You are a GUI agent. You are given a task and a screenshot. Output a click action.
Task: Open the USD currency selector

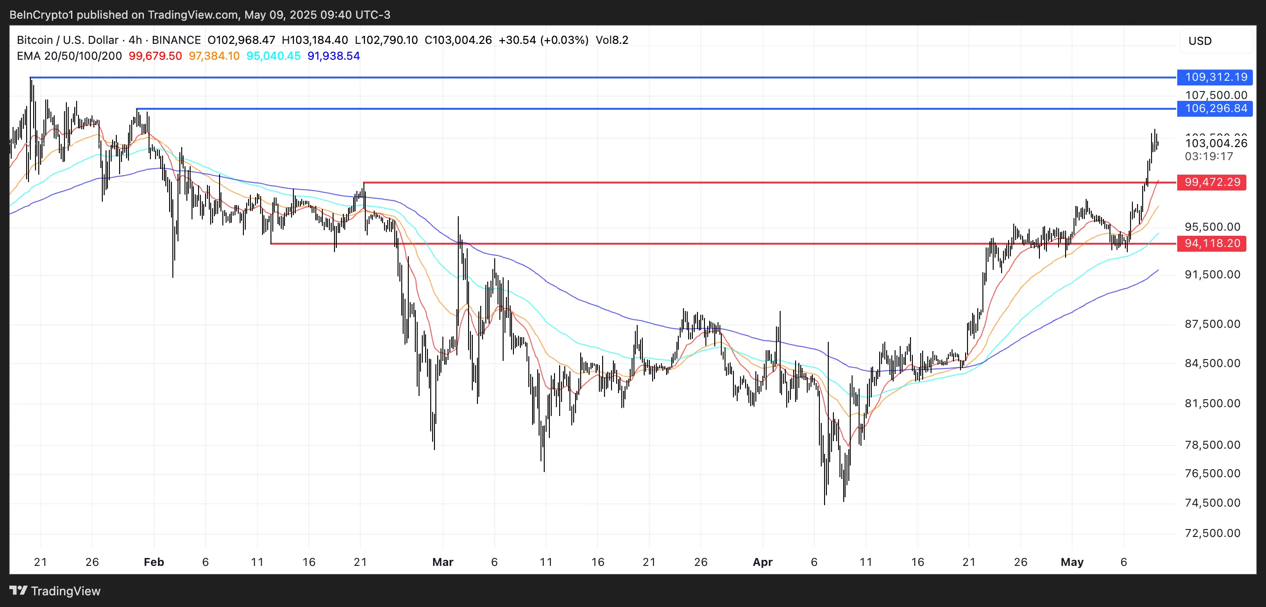pos(1200,41)
